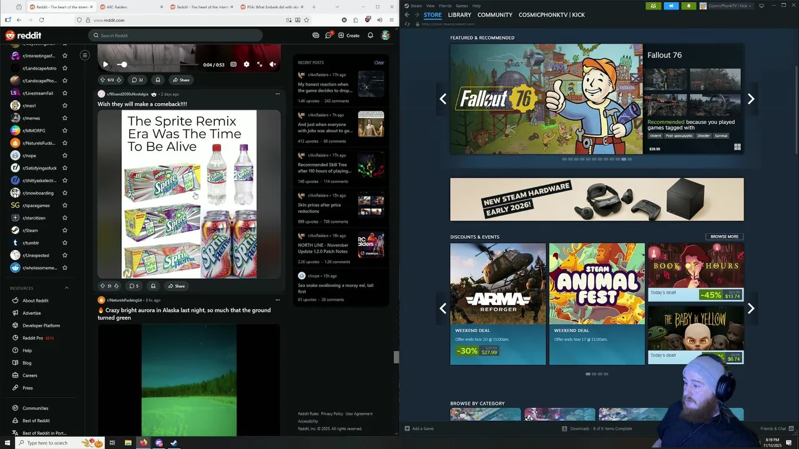This screenshot has height=449, width=799.
Task: Show previous featured game in Steam carousel
Action: [443, 99]
